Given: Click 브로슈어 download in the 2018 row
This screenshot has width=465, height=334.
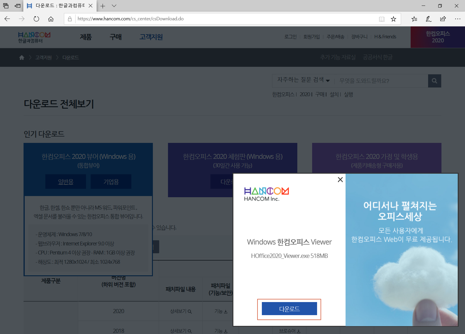Looking at the screenshot, I should click(x=290, y=331).
